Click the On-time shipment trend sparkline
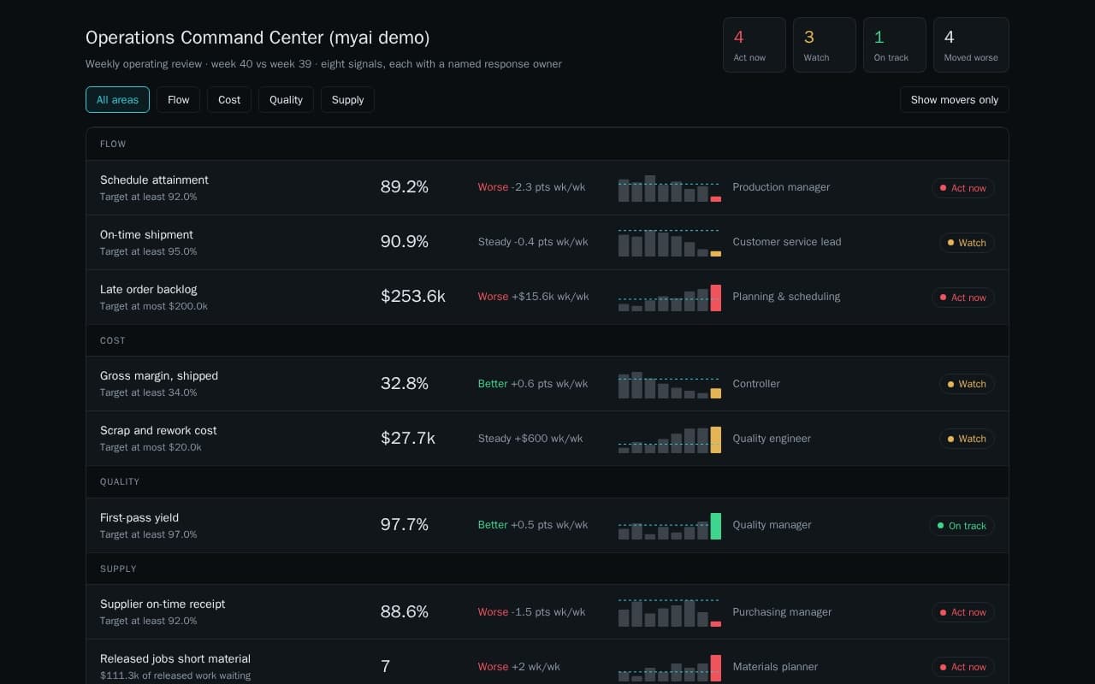This screenshot has width=1095, height=684. coord(670,243)
